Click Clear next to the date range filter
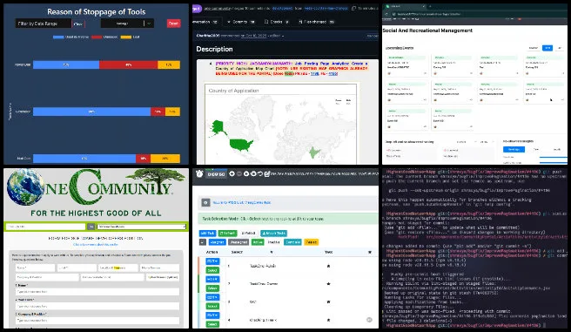The width and height of the screenshot is (571, 332). [x=78, y=24]
